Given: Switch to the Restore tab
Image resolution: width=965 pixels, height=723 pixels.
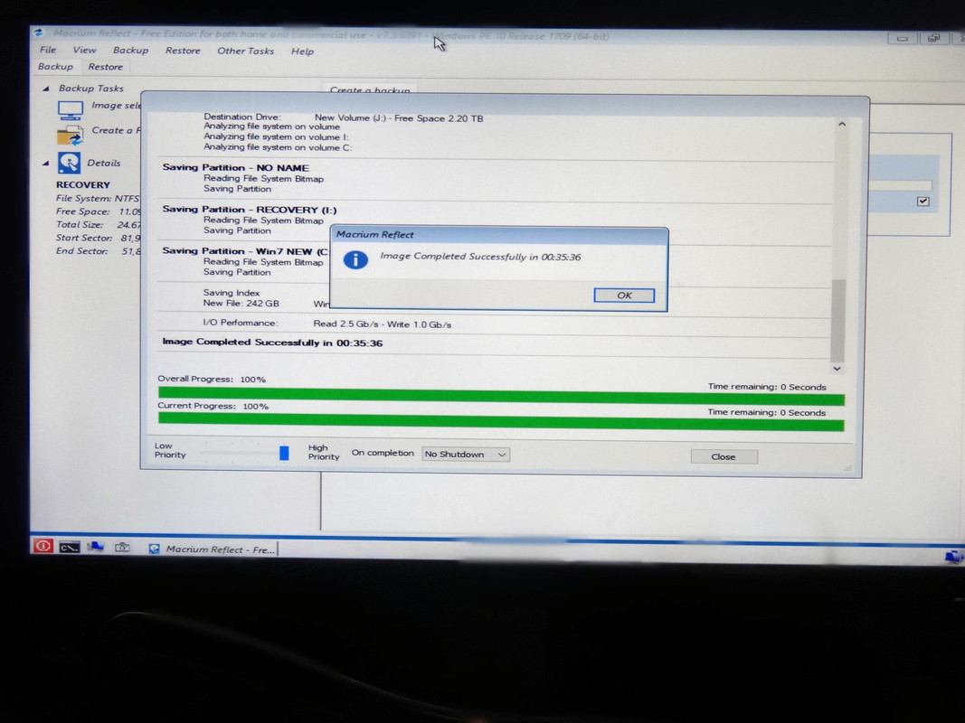Looking at the screenshot, I should coord(105,67).
